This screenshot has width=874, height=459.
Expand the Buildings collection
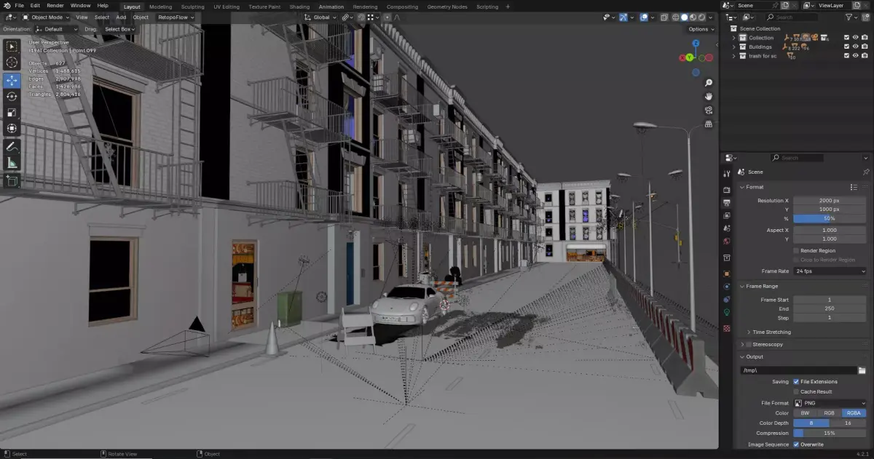tap(734, 47)
